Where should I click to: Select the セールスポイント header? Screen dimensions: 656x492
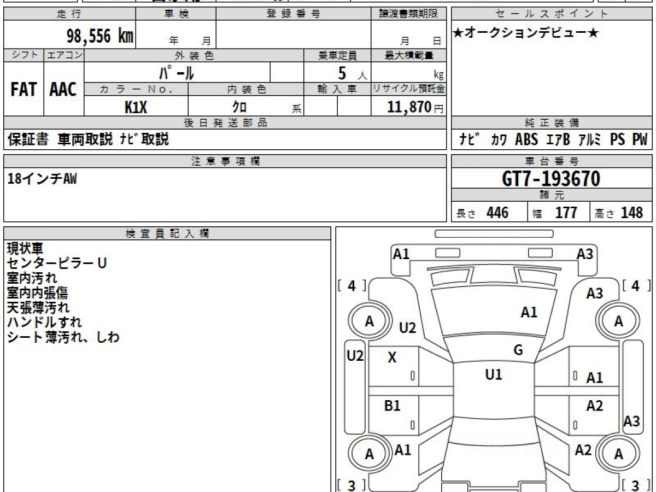click(552, 14)
